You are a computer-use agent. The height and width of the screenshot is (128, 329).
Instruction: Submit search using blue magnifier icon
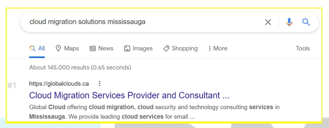click(306, 22)
